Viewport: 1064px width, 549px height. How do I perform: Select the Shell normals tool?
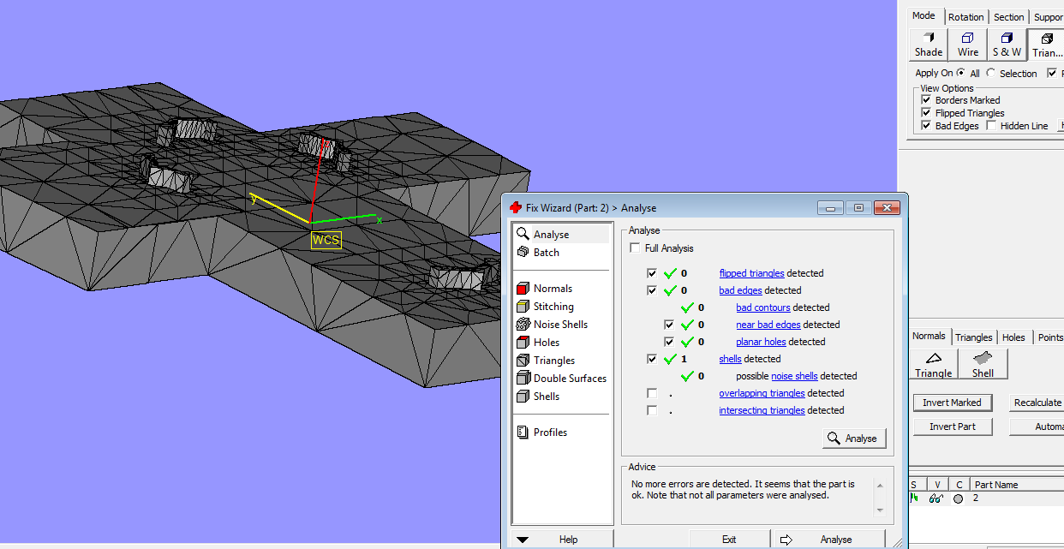tap(983, 364)
